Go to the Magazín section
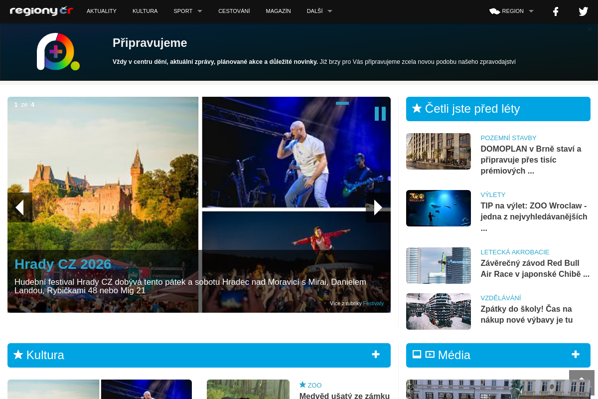The height and width of the screenshot is (399, 598). [279, 11]
